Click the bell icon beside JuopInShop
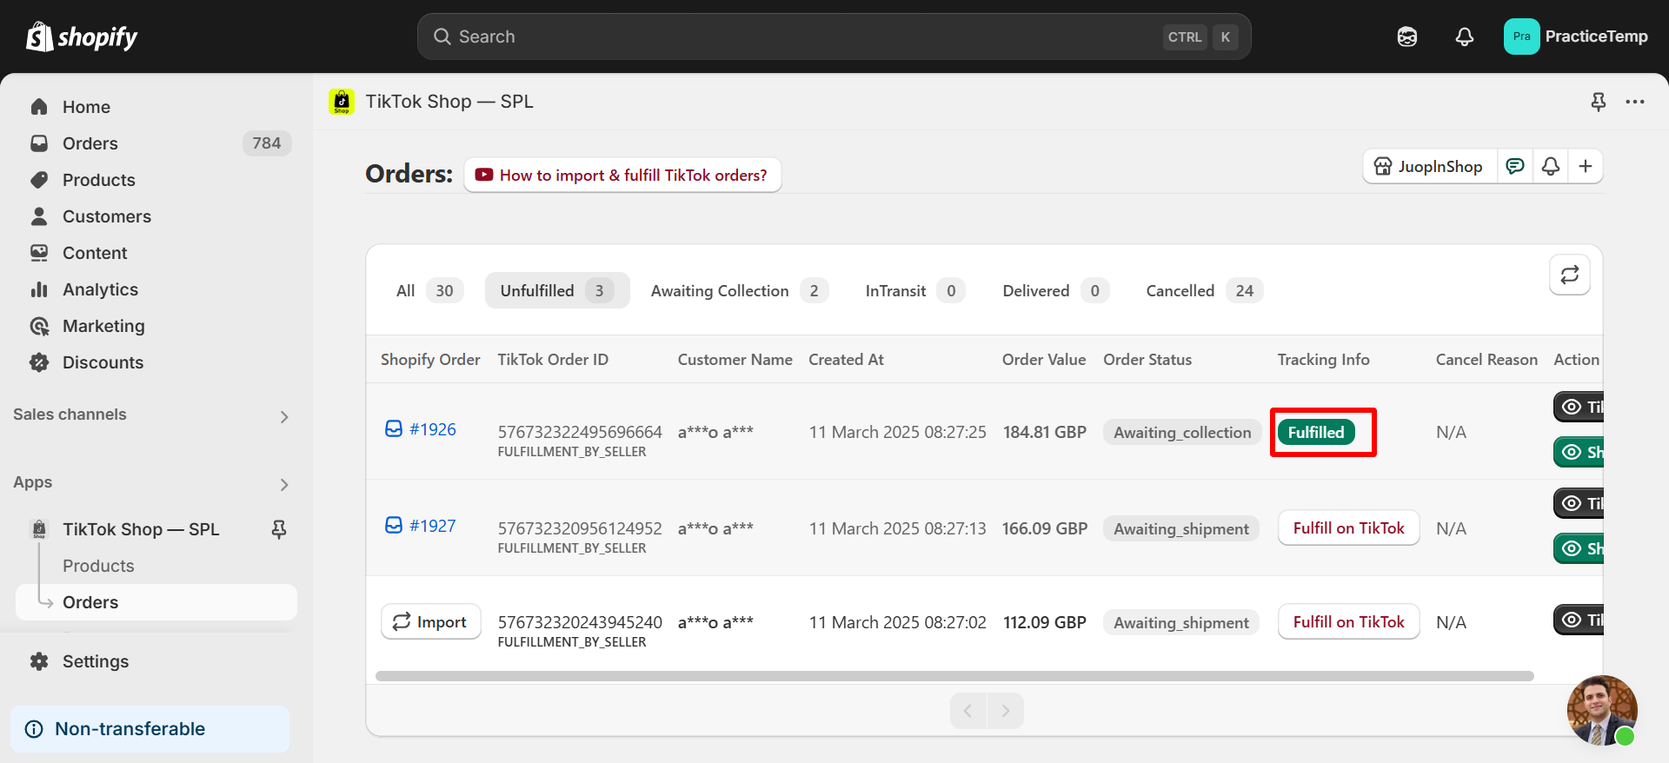 (1551, 166)
